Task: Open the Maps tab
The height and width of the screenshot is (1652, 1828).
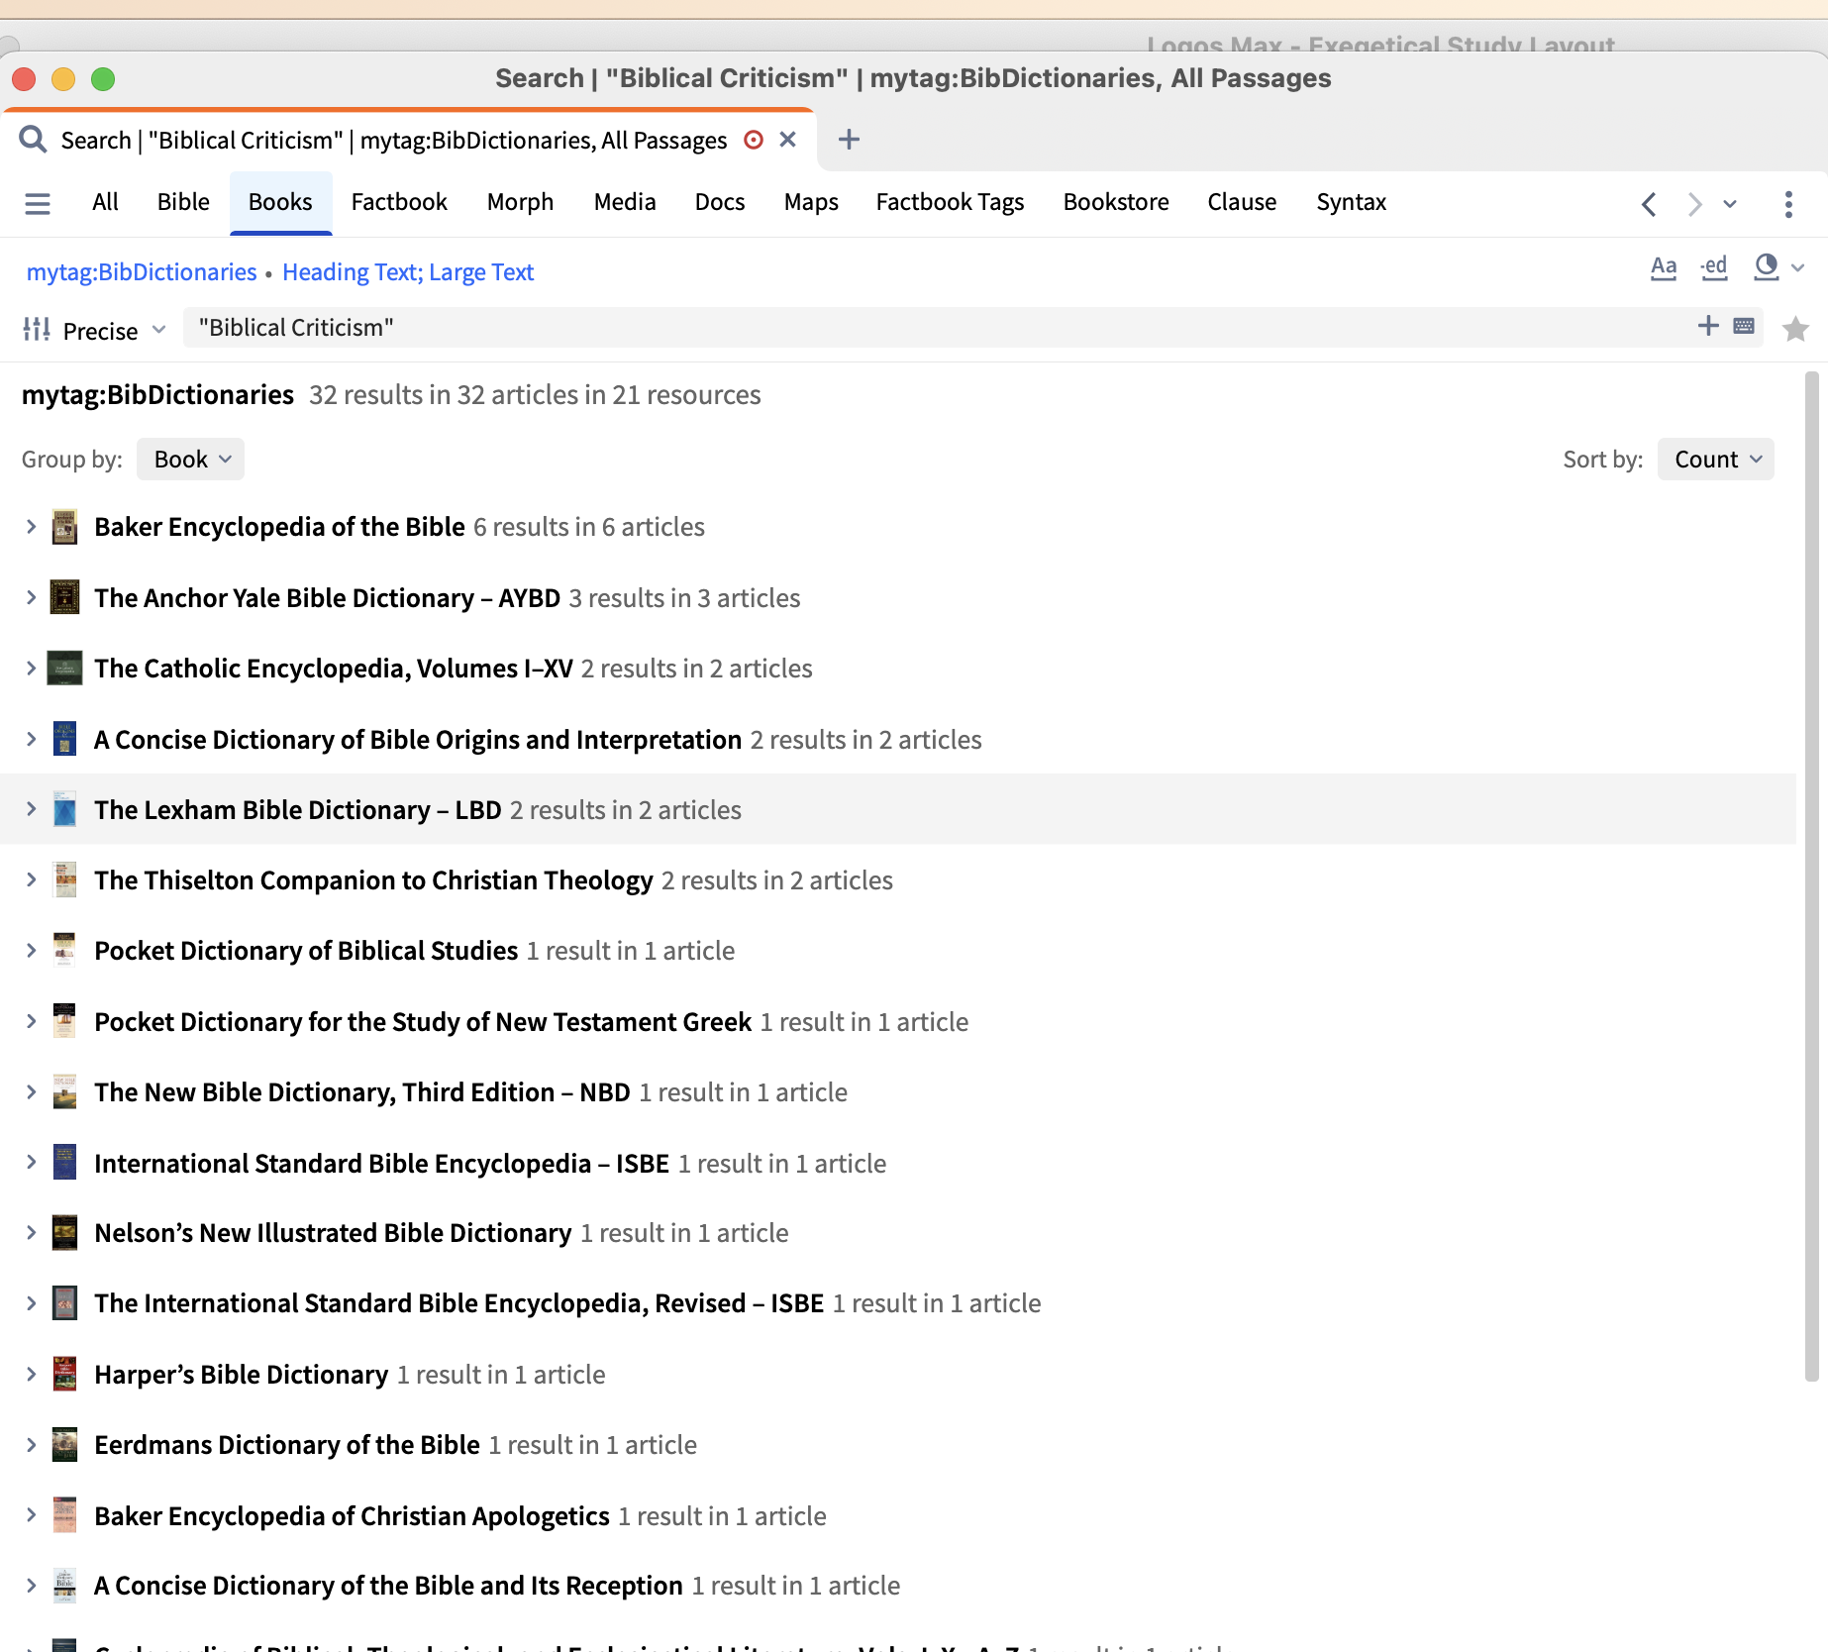Action: 811,202
